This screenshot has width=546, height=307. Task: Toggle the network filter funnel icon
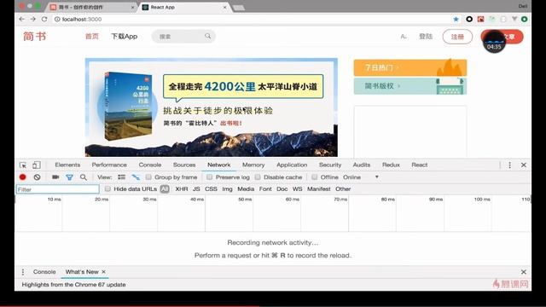coord(70,177)
